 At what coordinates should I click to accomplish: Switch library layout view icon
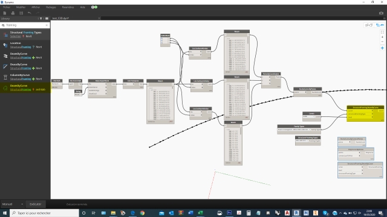(x=47, y=19)
